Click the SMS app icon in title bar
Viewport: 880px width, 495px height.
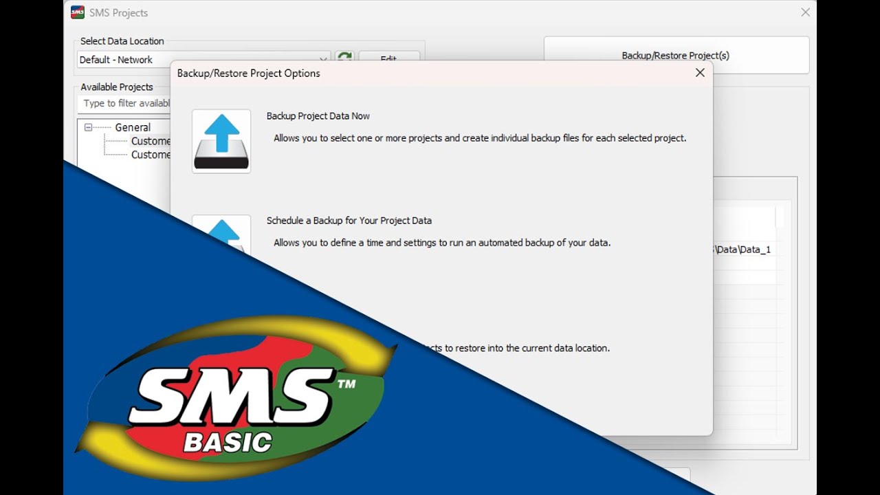(x=78, y=12)
